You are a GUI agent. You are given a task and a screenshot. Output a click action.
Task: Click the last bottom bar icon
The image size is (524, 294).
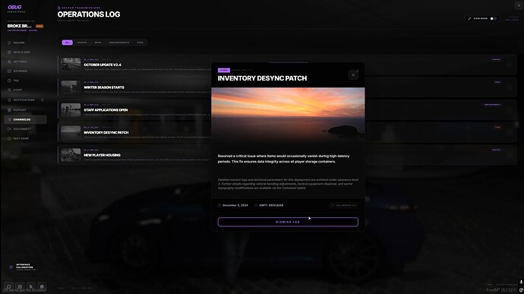pyautogui.click(x=42, y=286)
